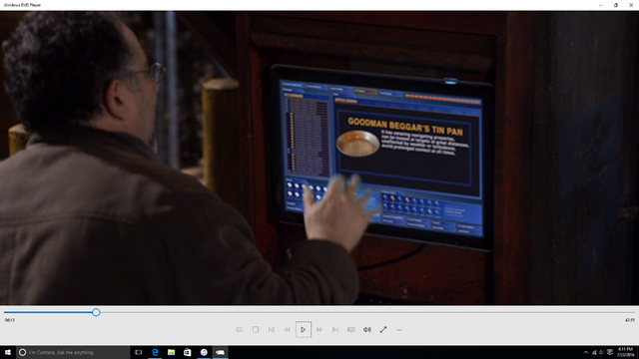The height and width of the screenshot is (359, 639).
Task: Launch Microsoft Edge from taskbar
Action: point(155,352)
